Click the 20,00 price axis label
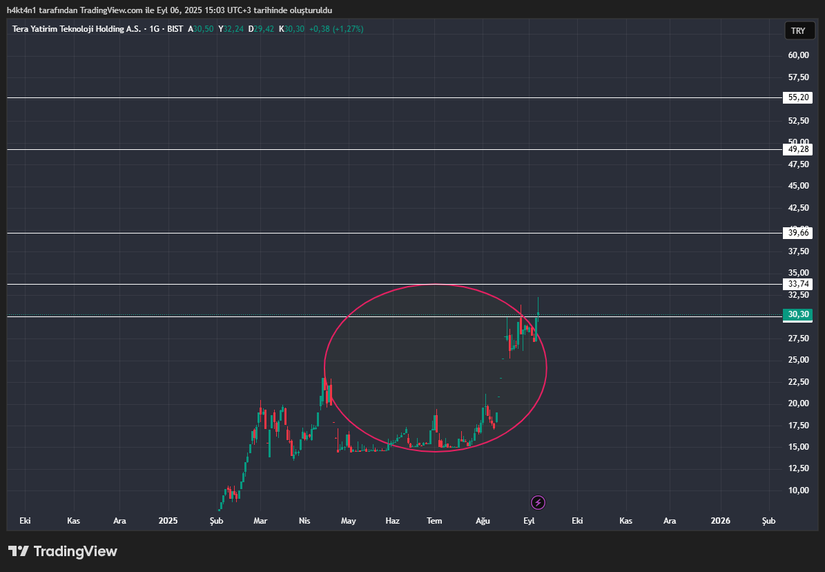825x572 pixels. click(798, 403)
